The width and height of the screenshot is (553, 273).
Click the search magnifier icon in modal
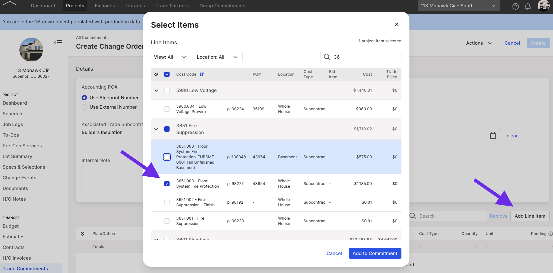click(327, 57)
